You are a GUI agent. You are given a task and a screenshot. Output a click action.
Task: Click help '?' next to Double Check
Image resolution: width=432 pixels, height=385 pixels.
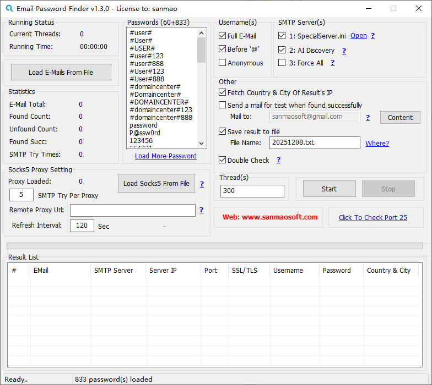(278, 160)
